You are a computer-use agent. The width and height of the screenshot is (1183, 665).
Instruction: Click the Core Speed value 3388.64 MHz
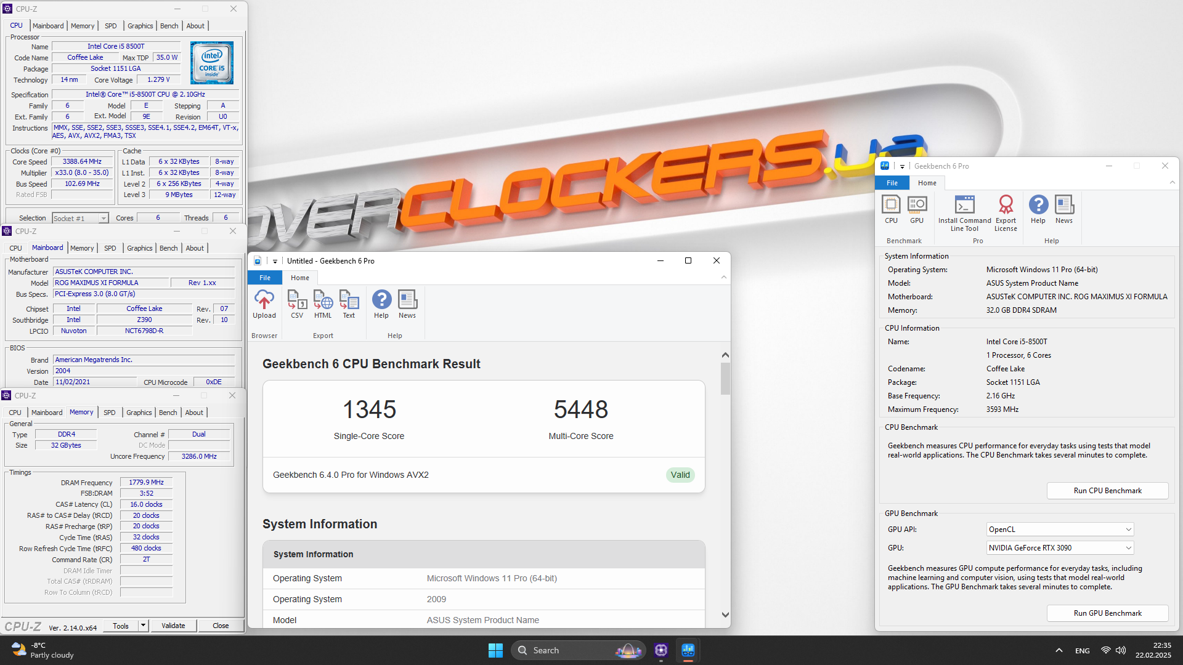point(82,161)
